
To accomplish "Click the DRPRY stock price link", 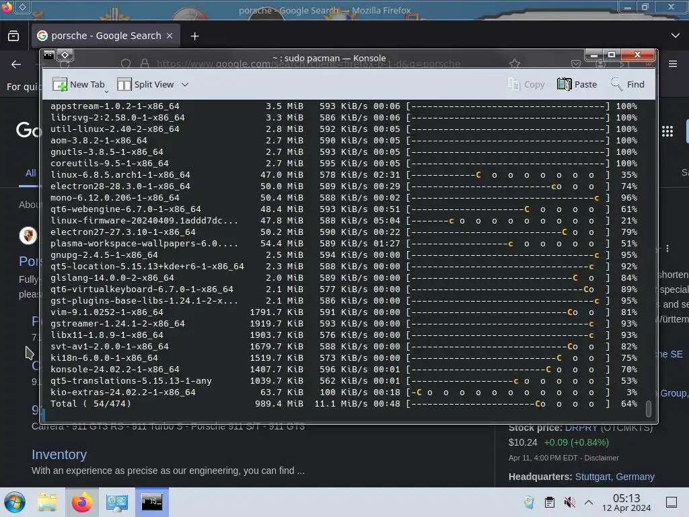I will coord(581,427).
